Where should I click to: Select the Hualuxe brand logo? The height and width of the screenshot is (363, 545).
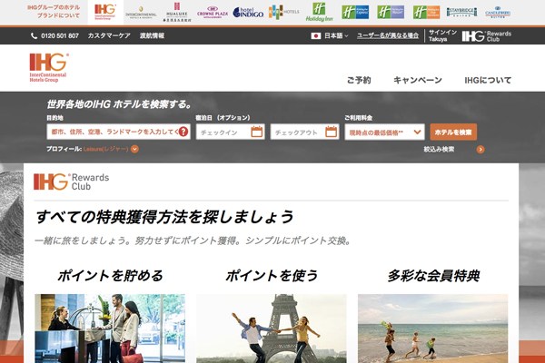[x=176, y=12]
